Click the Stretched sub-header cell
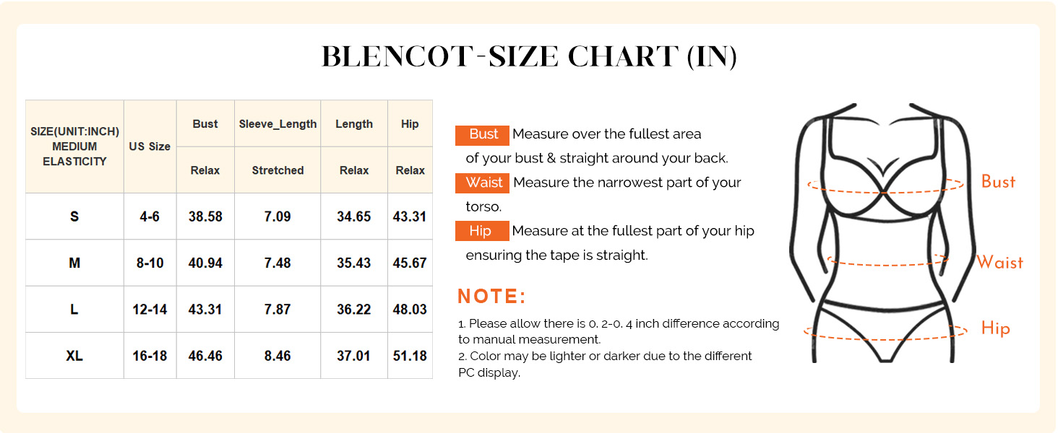The image size is (1058, 433). (278, 170)
